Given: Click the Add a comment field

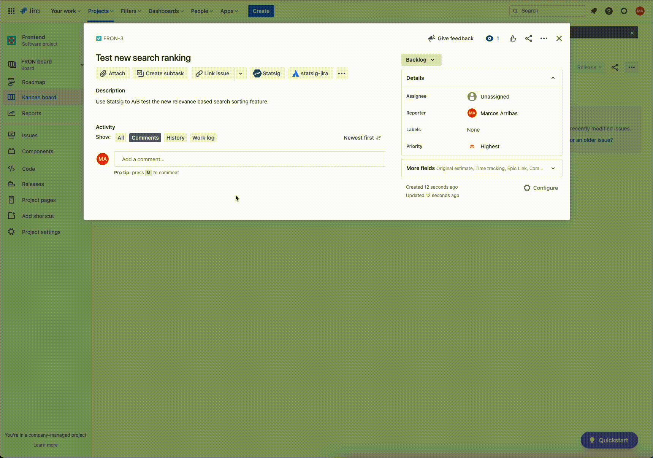Looking at the screenshot, I should [x=250, y=159].
